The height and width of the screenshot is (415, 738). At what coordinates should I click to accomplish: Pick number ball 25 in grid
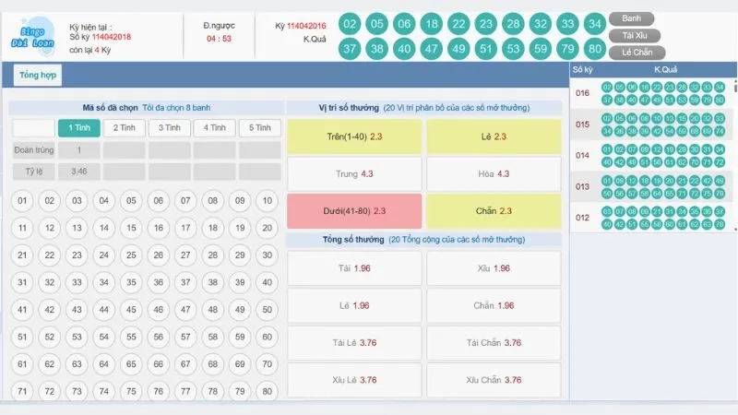131,255
